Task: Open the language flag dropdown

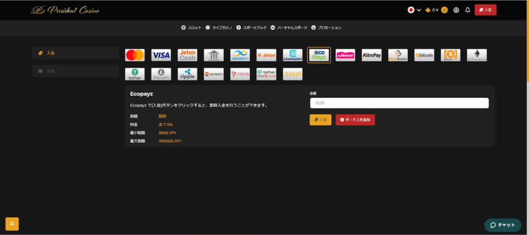Action: (x=414, y=10)
